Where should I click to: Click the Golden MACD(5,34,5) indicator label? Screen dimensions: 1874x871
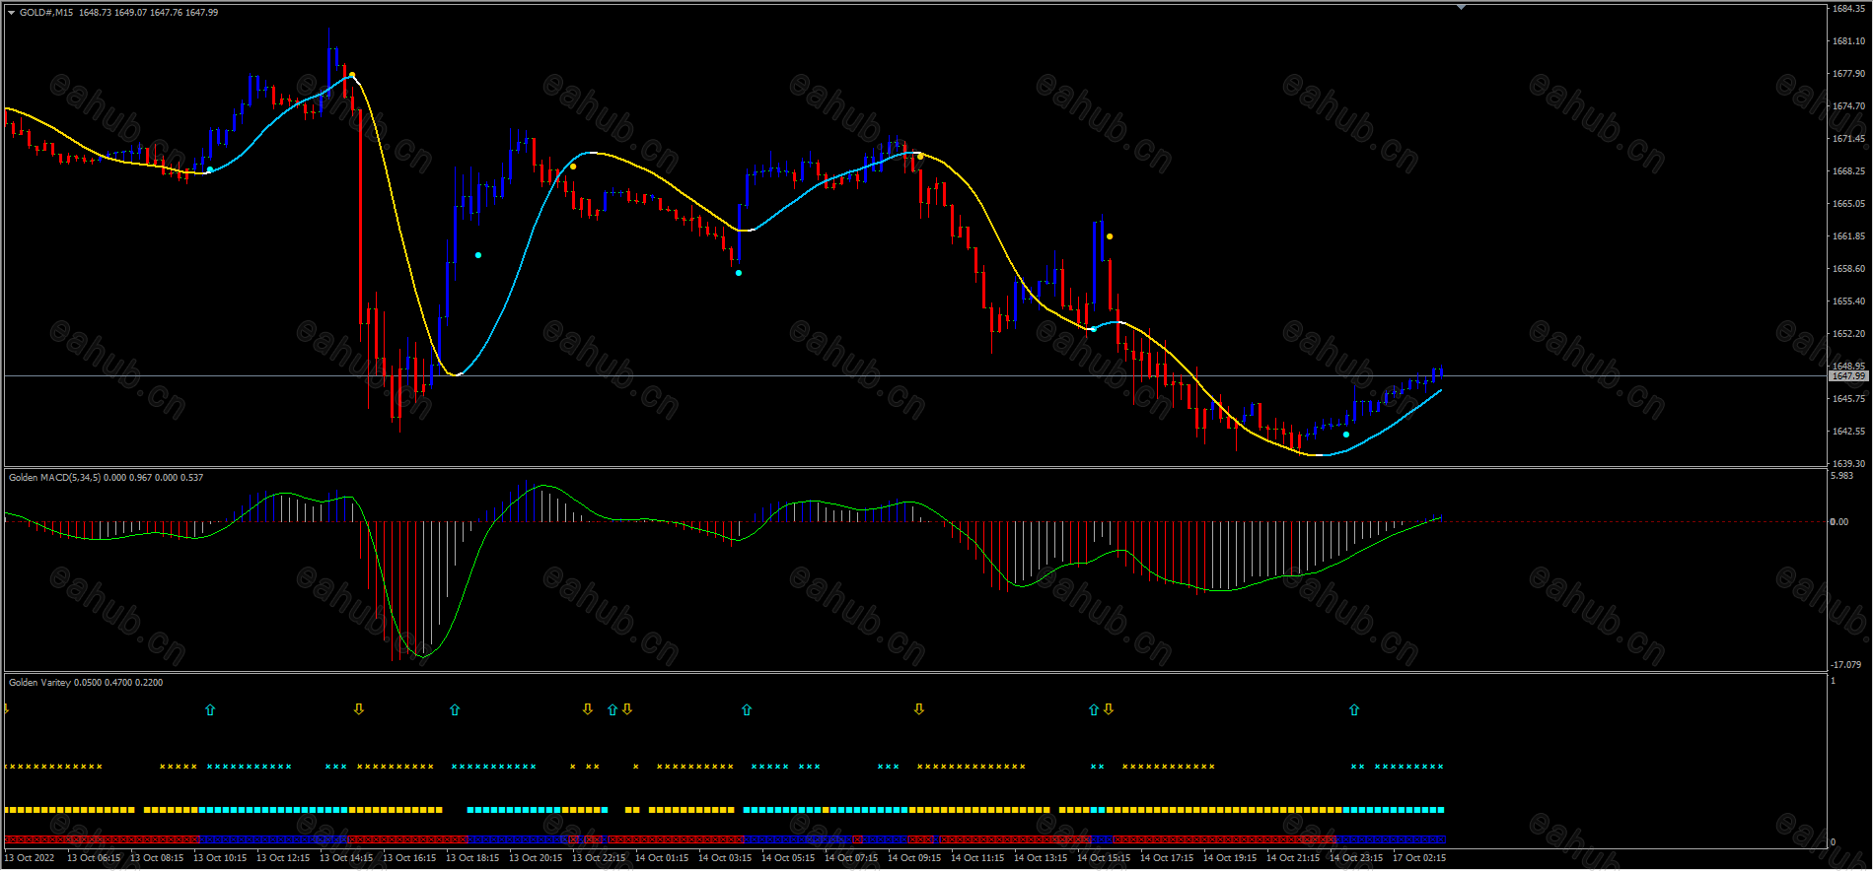click(x=54, y=478)
